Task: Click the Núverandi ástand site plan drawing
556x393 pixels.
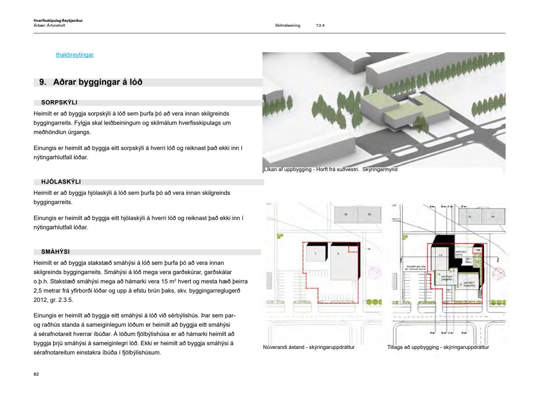Action: [x=322, y=272]
